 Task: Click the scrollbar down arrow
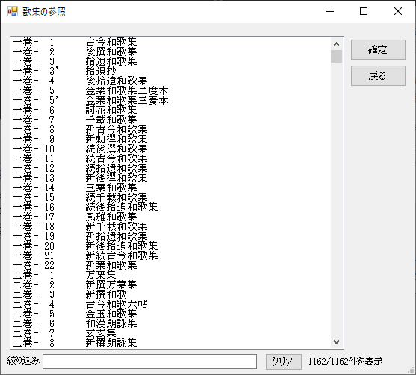coord(336,342)
